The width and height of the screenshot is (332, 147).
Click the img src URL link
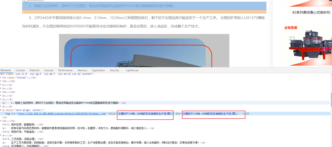pyautogui.click(x=62, y=114)
